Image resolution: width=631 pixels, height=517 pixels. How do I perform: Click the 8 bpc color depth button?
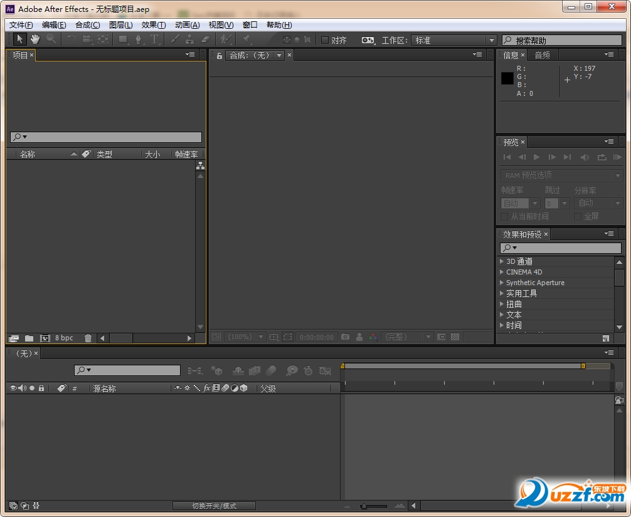point(64,338)
